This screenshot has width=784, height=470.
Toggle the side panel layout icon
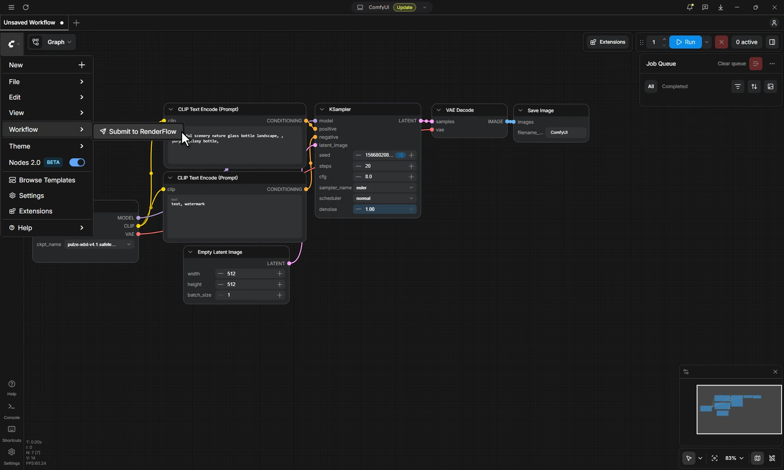tap(772, 42)
